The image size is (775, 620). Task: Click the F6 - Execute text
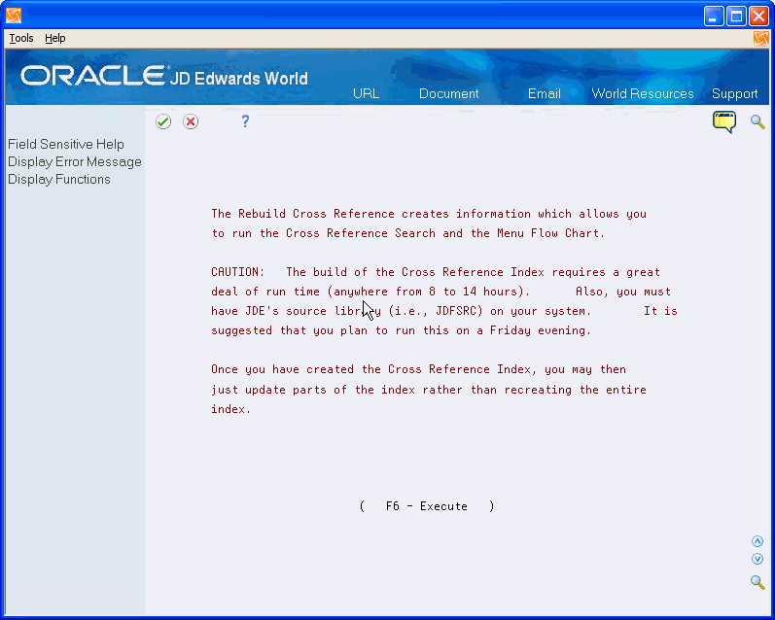click(x=427, y=506)
